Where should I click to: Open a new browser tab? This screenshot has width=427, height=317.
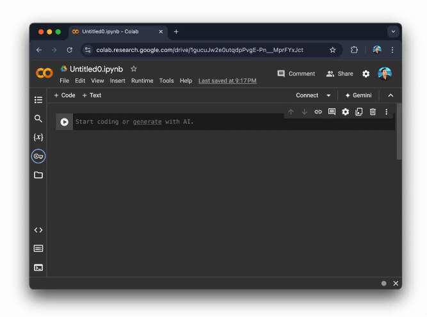[x=176, y=32]
